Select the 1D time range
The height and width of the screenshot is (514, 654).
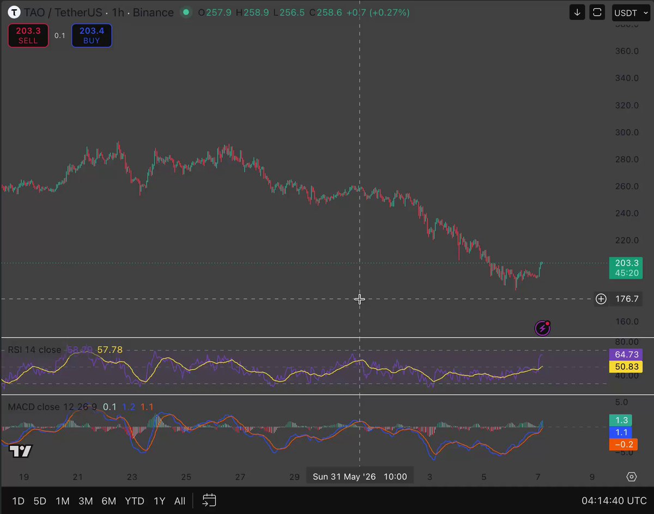tap(18, 501)
